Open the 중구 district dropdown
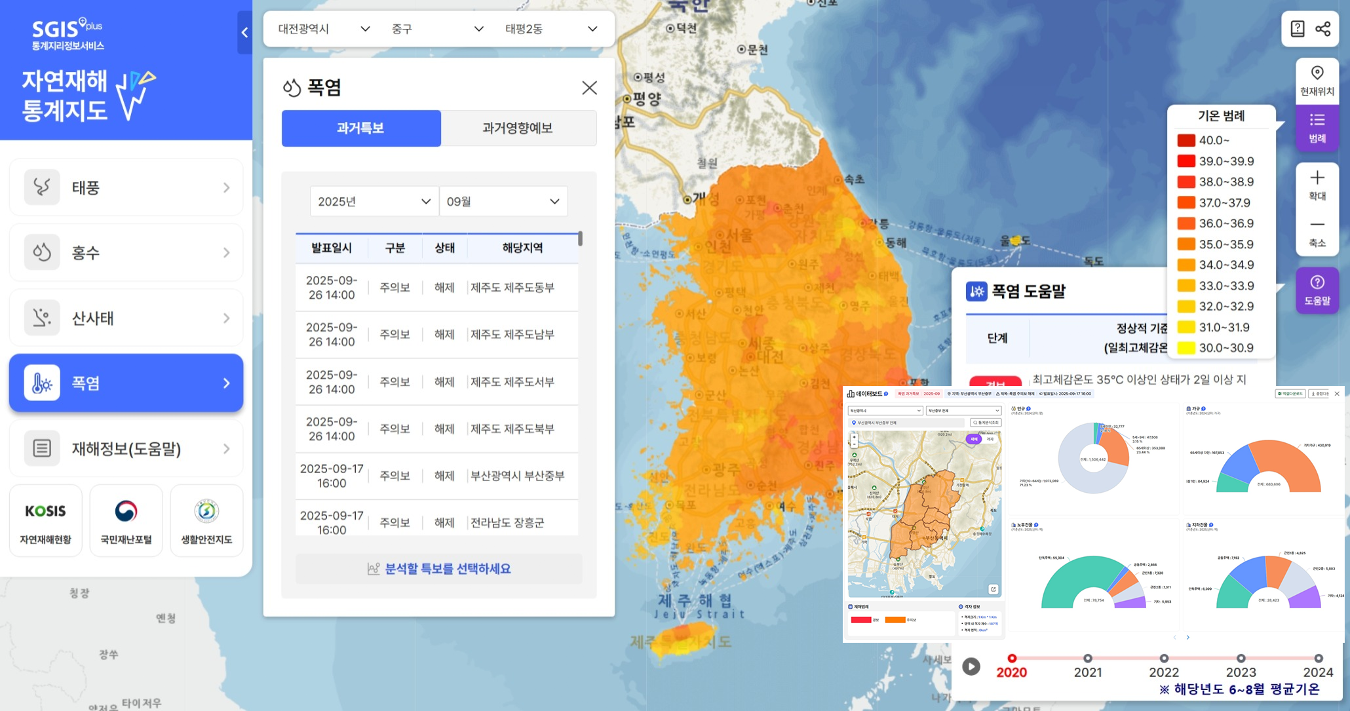Screen dimensions: 1350x711 (437, 29)
